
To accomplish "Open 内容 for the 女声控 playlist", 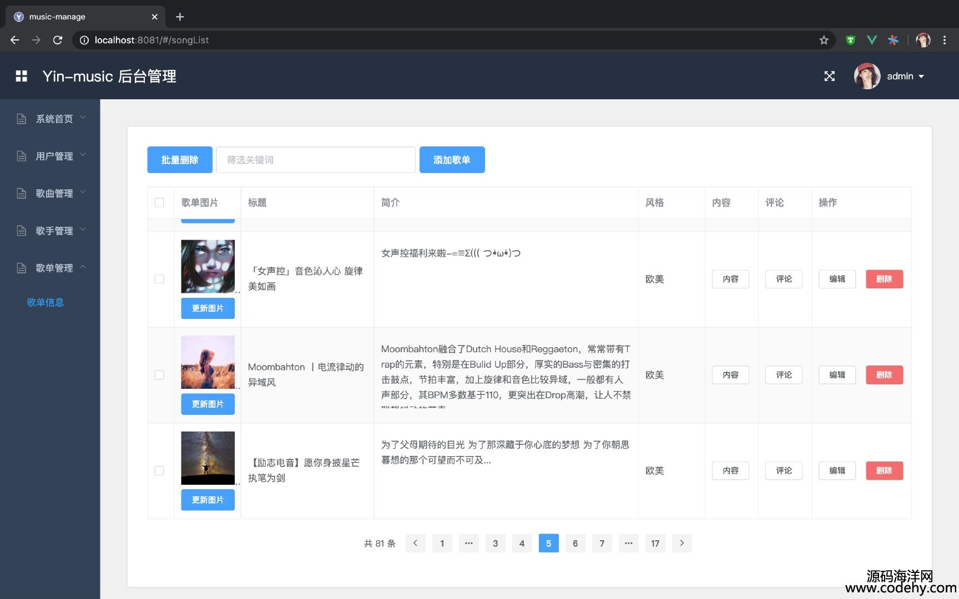I will pyautogui.click(x=730, y=279).
